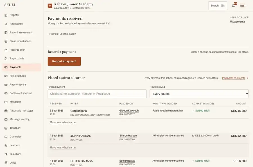This screenshot has width=253, height=167.
Task: Follow the Payments to allocate link
Action: (x=235, y=78)
